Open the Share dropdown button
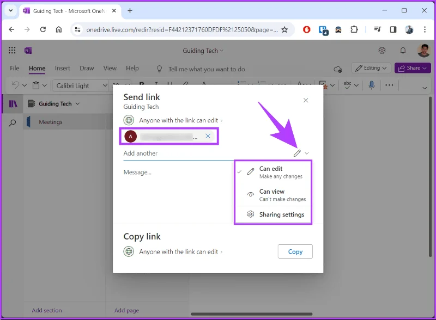This screenshot has height=320, width=436. click(x=413, y=68)
